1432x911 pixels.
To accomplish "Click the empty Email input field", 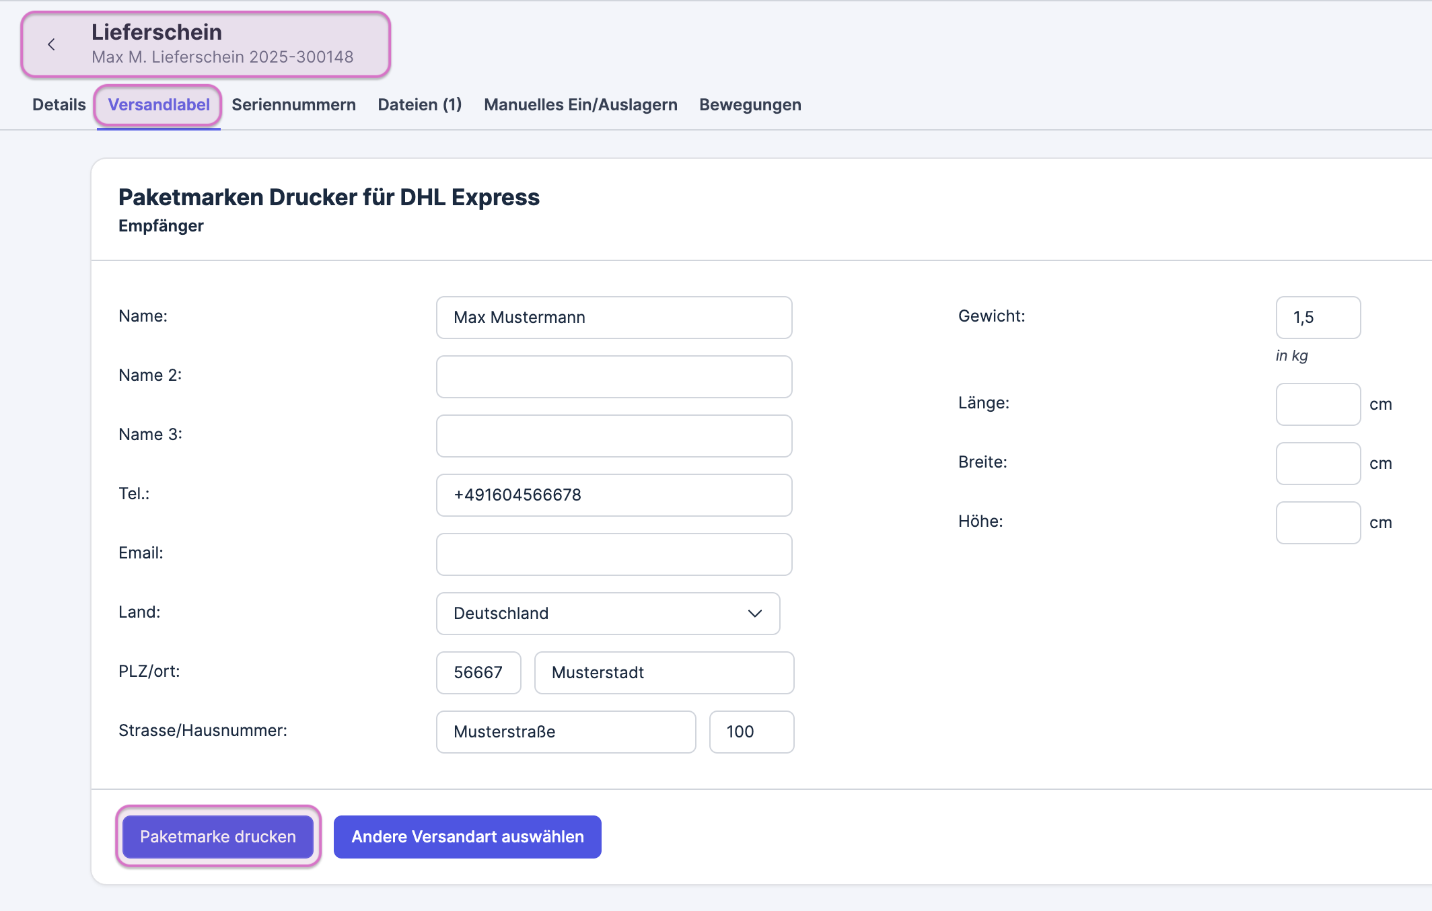I will [x=614, y=554].
